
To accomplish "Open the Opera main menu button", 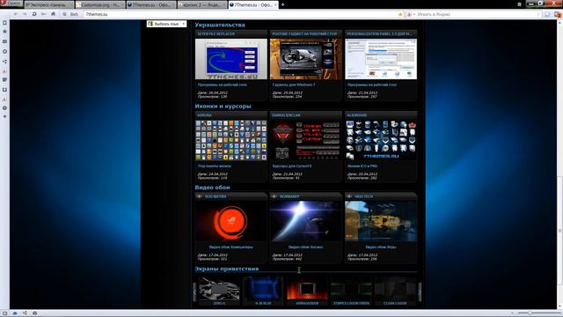I will click(11, 4).
